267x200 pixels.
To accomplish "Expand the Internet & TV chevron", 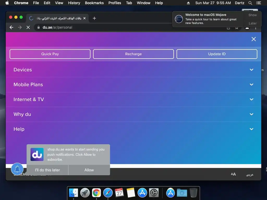I will point(252,99).
